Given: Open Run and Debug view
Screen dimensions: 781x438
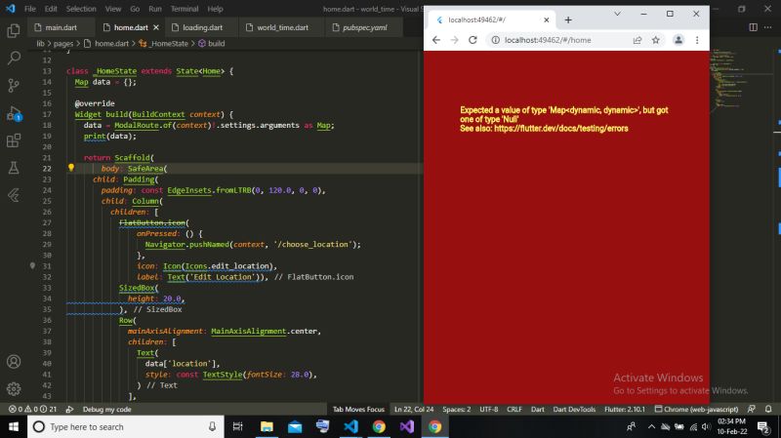Looking at the screenshot, I should (14, 113).
